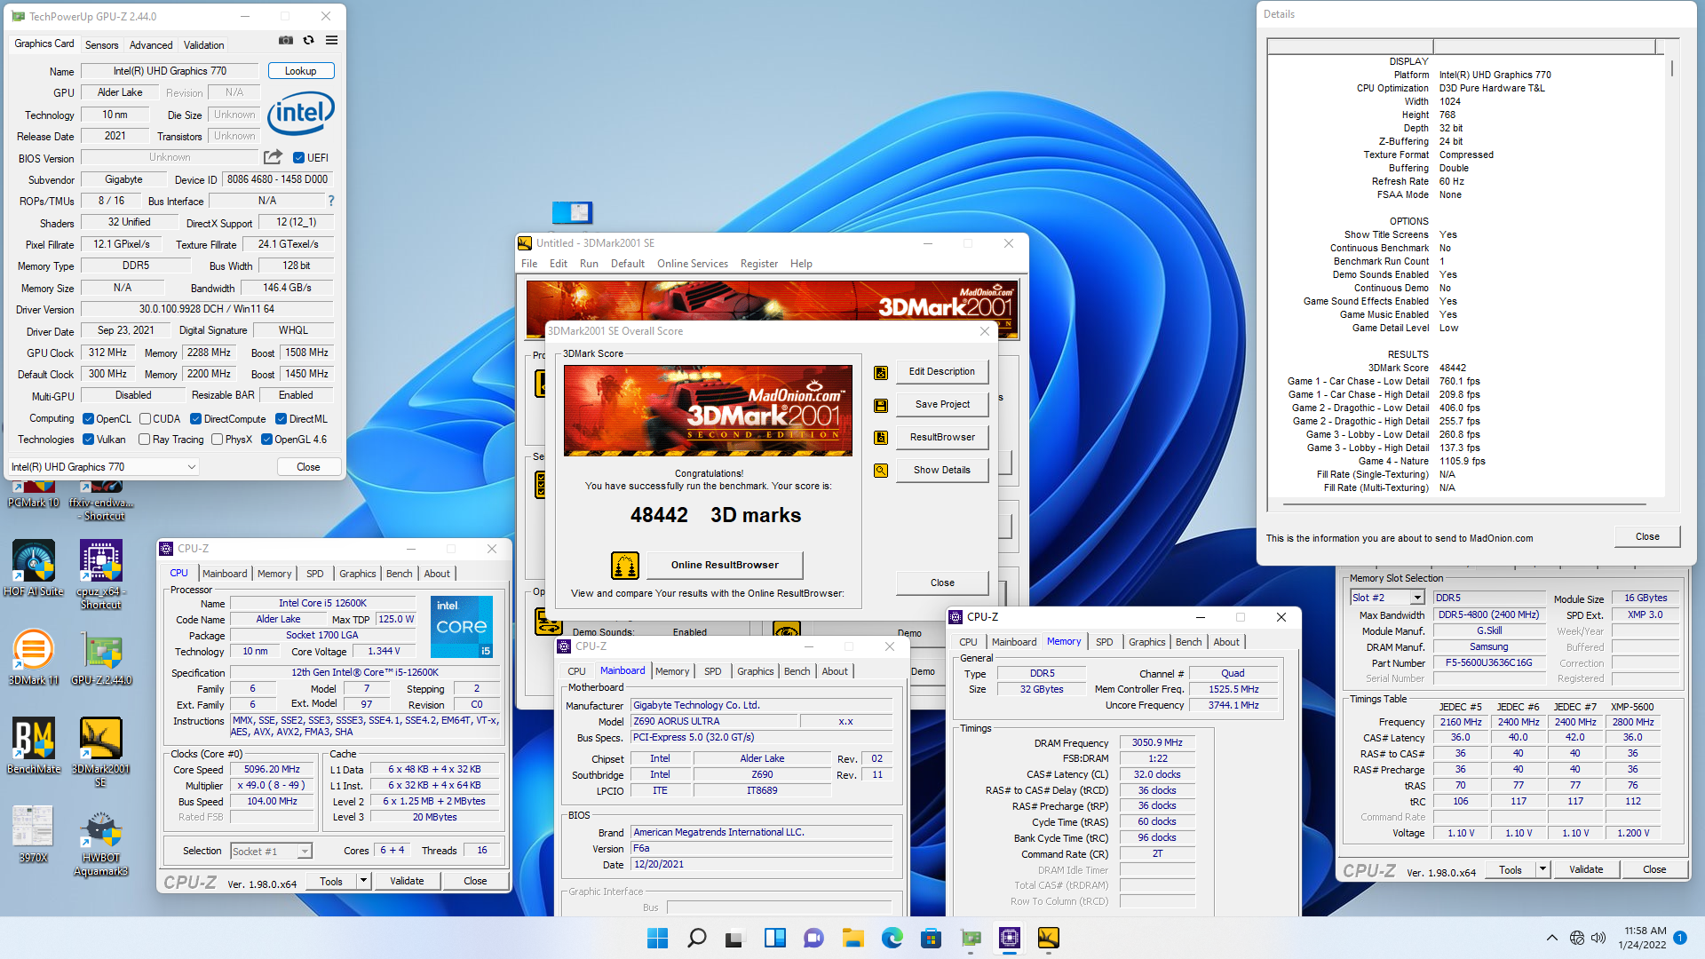Viewport: 1705px width, 959px height.
Task: Click the taskbar Search magnifier icon
Action: [696, 938]
